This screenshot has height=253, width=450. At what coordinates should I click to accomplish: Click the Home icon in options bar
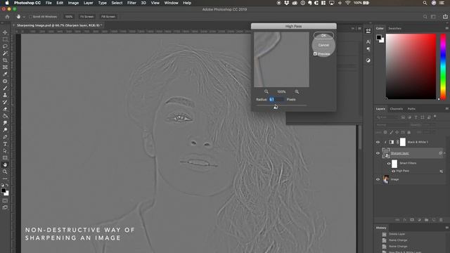pos(8,17)
